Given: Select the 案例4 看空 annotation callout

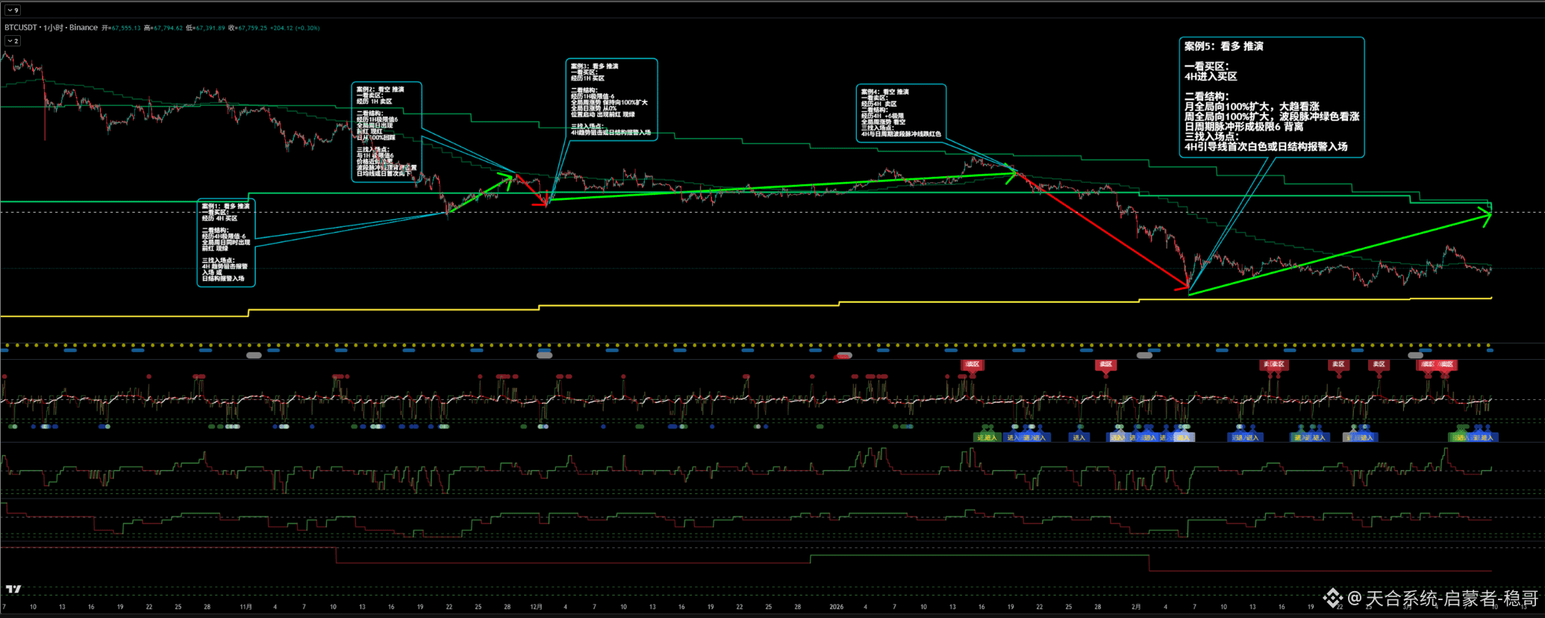Looking at the screenshot, I should coord(901,113).
